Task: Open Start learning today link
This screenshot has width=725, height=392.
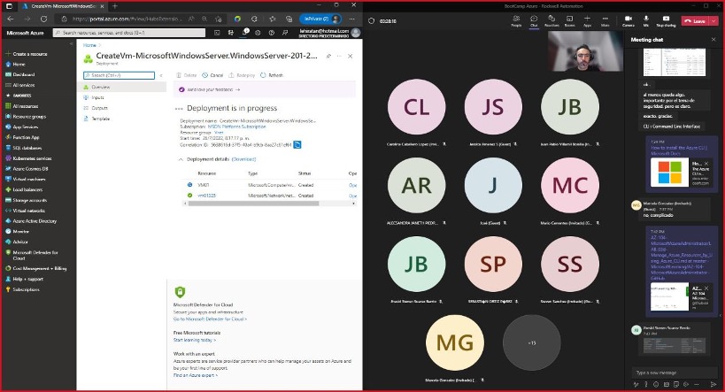Action: pos(195,340)
